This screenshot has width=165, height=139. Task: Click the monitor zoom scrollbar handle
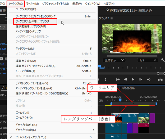coord(158,73)
